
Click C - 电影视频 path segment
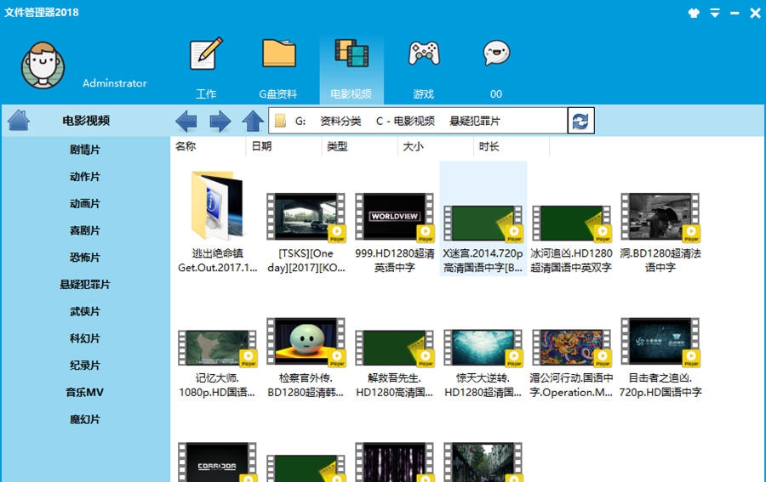click(405, 121)
